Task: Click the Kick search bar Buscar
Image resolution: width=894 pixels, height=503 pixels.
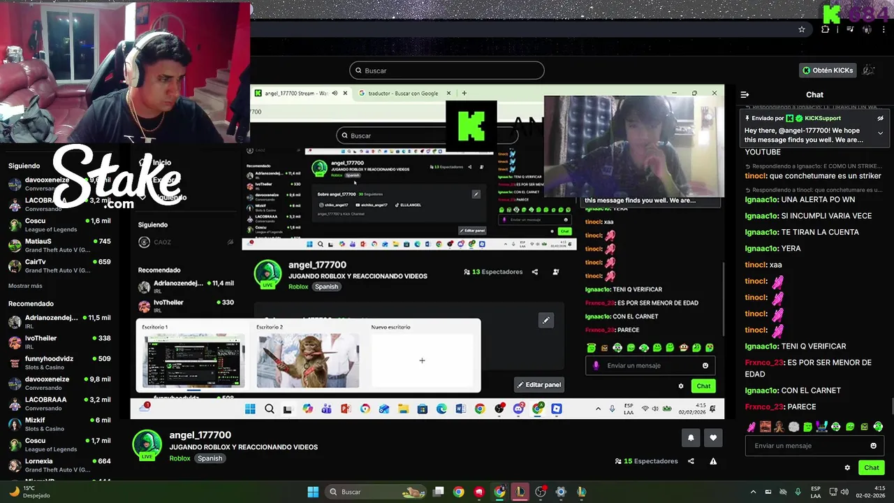Action: (446, 71)
